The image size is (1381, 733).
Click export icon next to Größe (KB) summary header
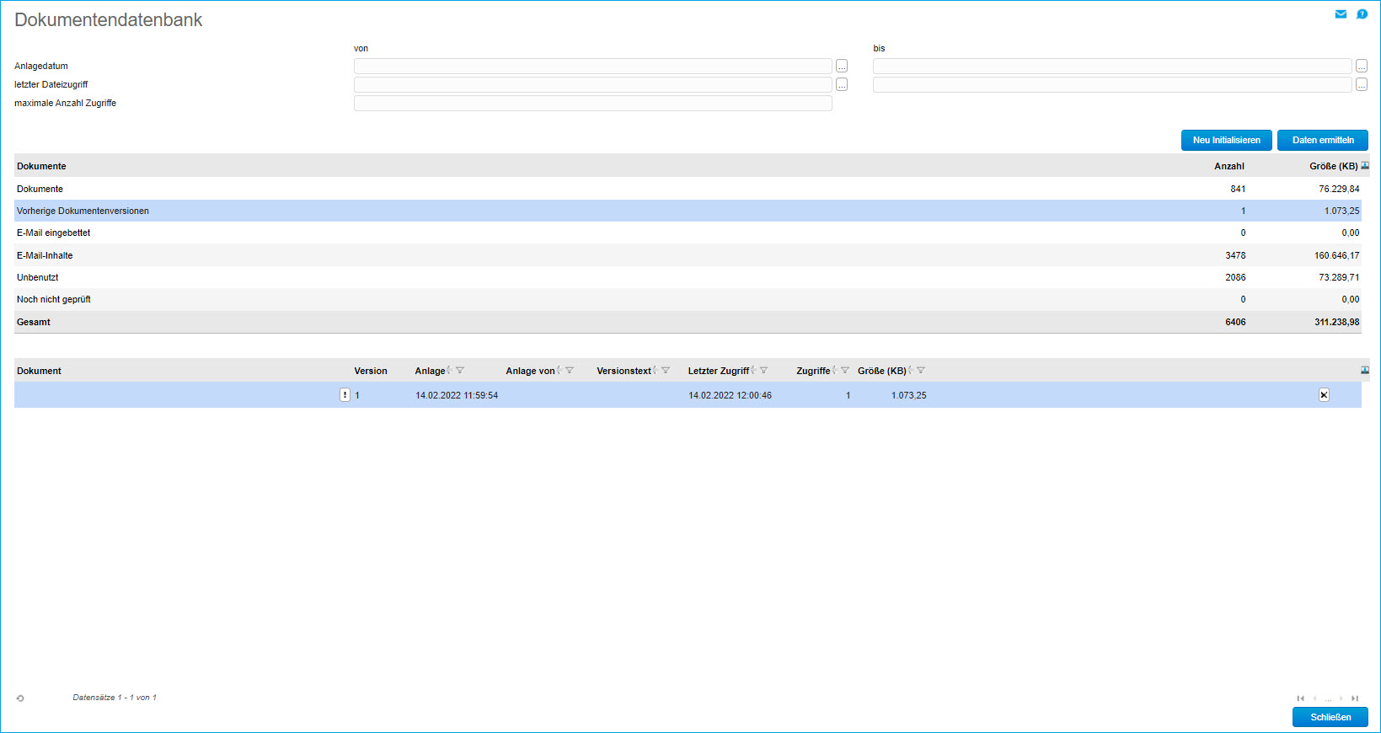(x=1365, y=166)
